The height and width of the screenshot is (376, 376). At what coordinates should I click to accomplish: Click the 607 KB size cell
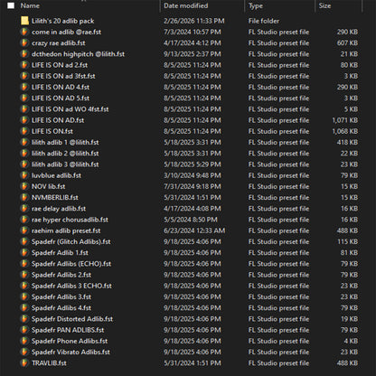point(347,42)
